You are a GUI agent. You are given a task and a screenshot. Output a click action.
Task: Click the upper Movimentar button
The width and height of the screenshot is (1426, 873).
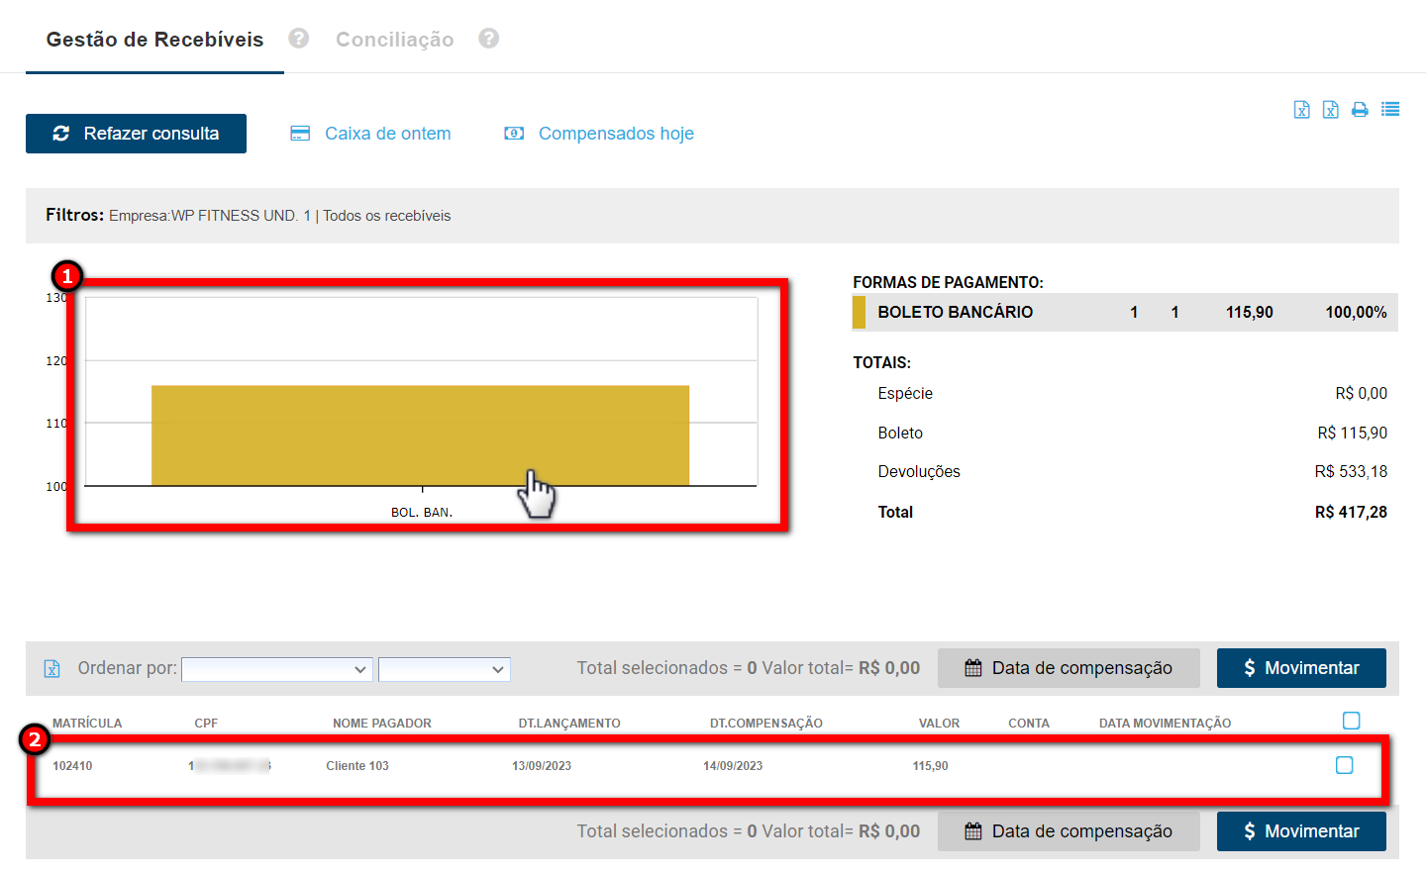pos(1300,668)
